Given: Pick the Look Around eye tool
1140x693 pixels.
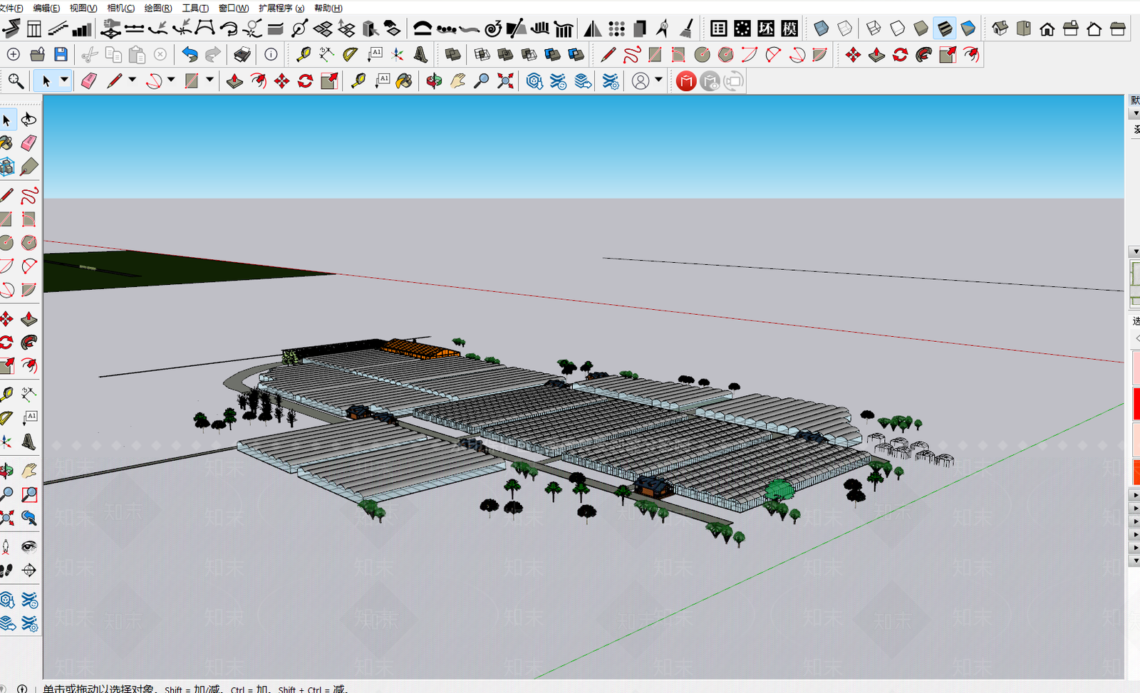Looking at the screenshot, I should click(x=28, y=546).
